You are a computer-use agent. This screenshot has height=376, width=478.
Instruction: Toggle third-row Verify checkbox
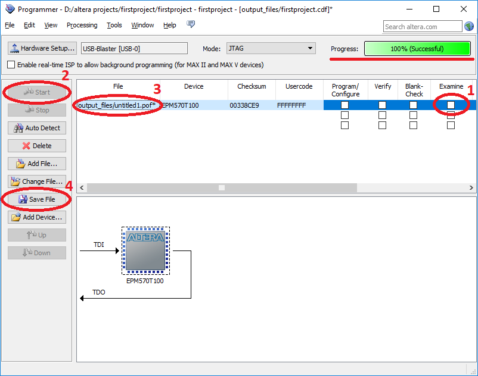click(x=382, y=125)
